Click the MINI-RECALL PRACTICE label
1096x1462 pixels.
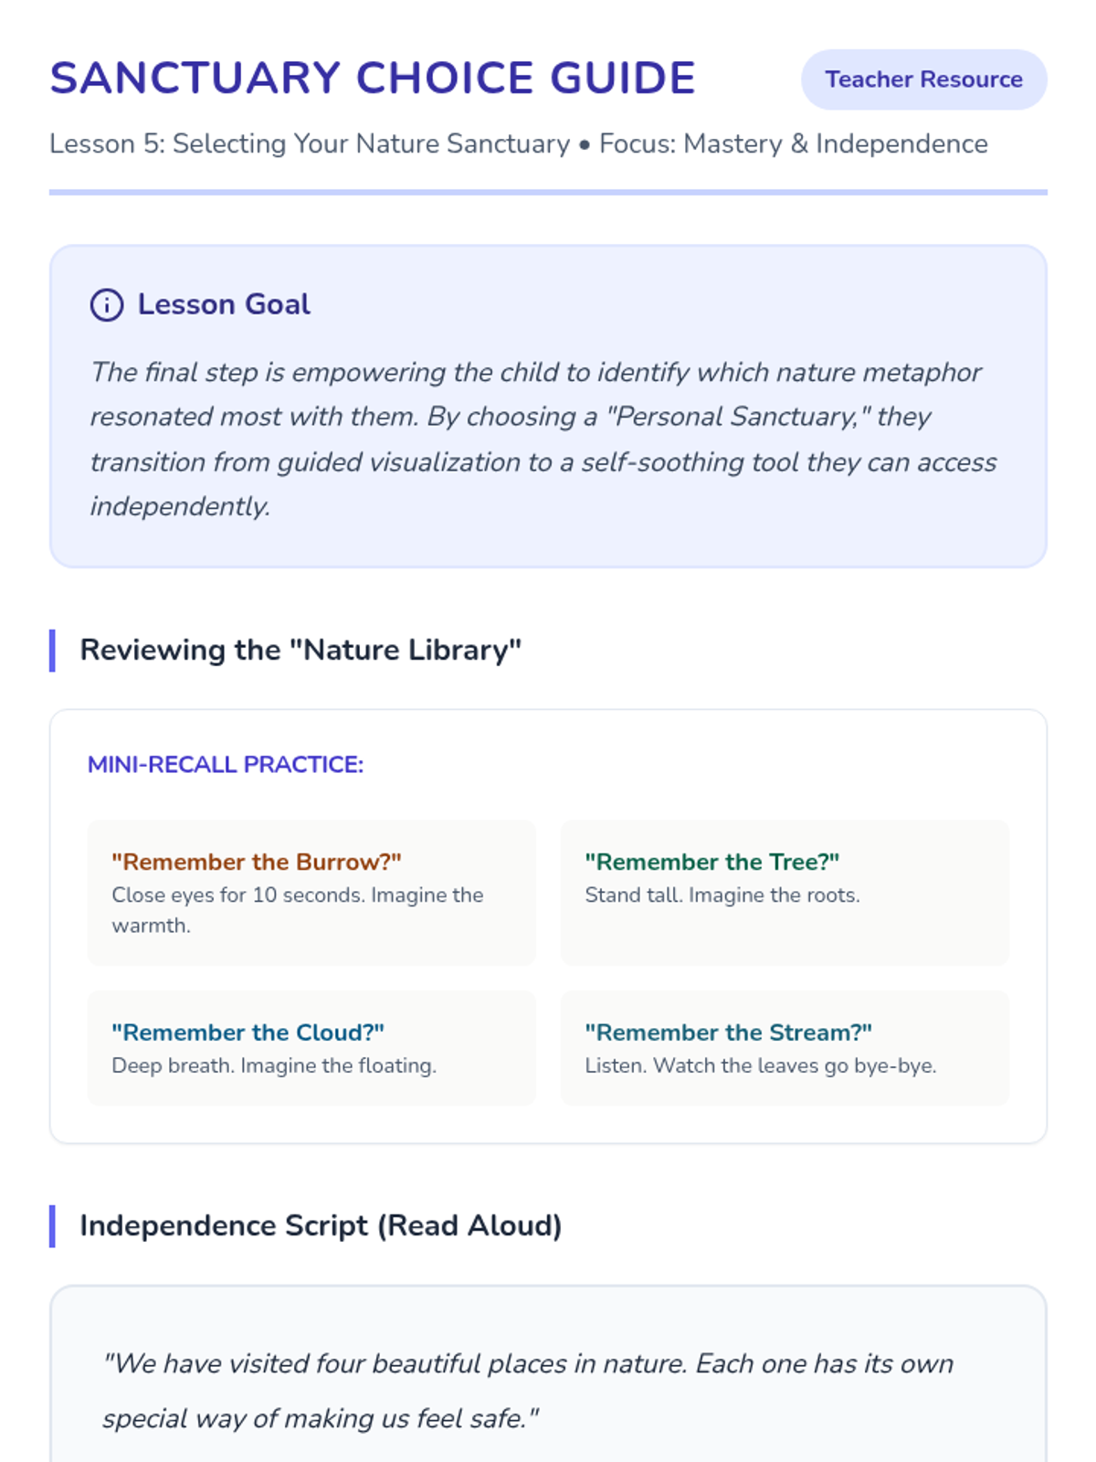coord(225,764)
